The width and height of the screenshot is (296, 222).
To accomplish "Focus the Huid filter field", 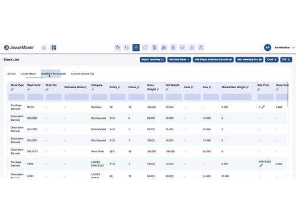I will 192,97.
